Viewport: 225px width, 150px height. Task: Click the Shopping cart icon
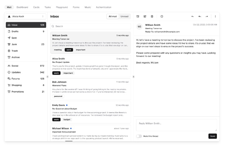pos(9,85)
